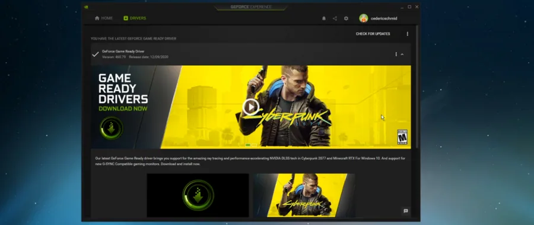
Task: Open the Cyberpunk 2077 thumbnail image
Action: [304, 195]
